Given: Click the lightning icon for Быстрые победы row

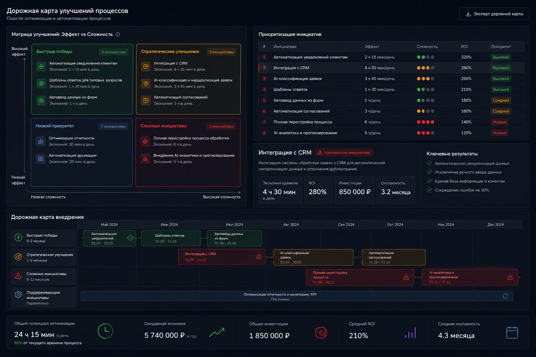Looking at the screenshot, I should (x=18, y=238).
